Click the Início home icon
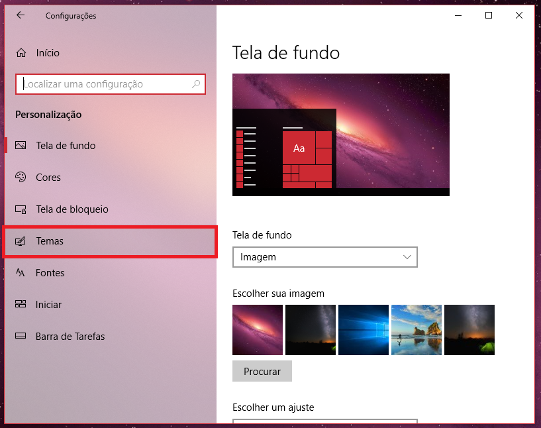 (x=21, y=53)
